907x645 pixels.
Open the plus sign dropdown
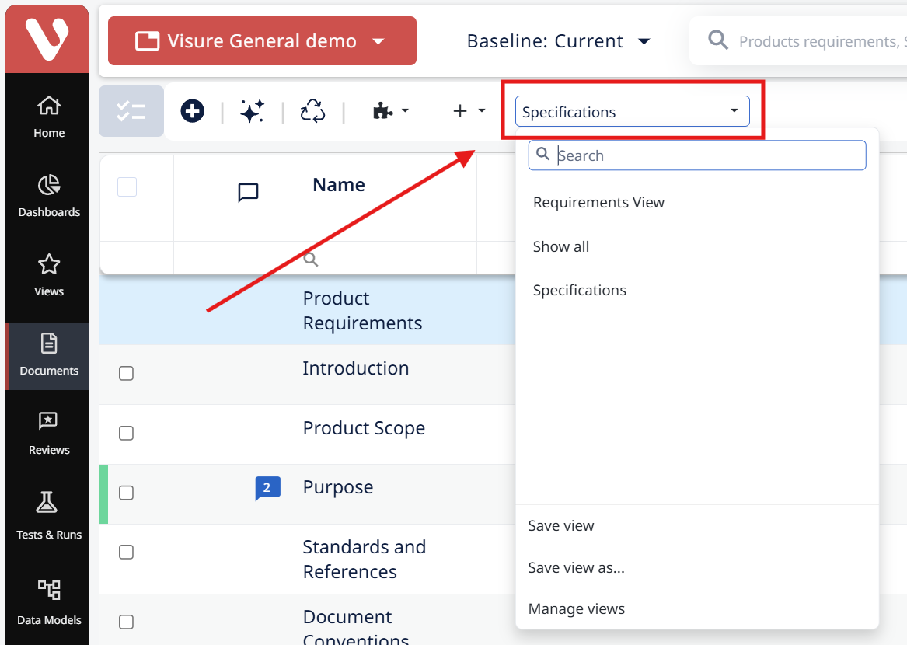tap(469, 110)
